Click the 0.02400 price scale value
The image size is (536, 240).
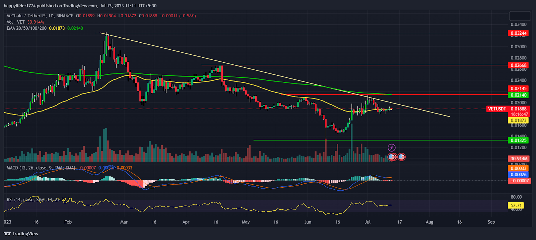[x=518, y=80]
